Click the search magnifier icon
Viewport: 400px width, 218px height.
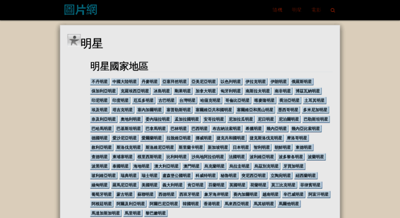[x=333, y=10]
